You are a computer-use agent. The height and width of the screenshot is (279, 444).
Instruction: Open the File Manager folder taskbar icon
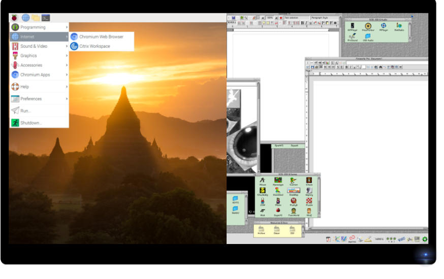tap(36, 18)
